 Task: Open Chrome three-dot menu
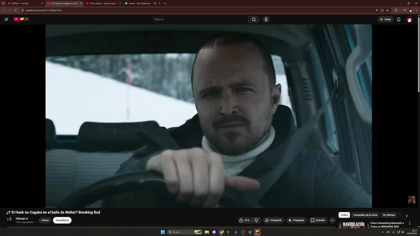416,10
